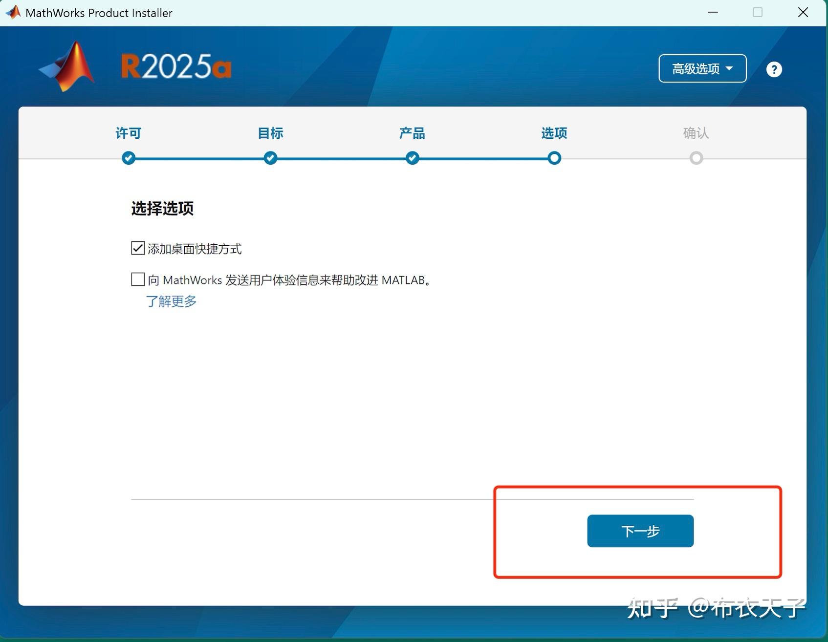Expand the advanced options chevron arrow

click(730, 69)
